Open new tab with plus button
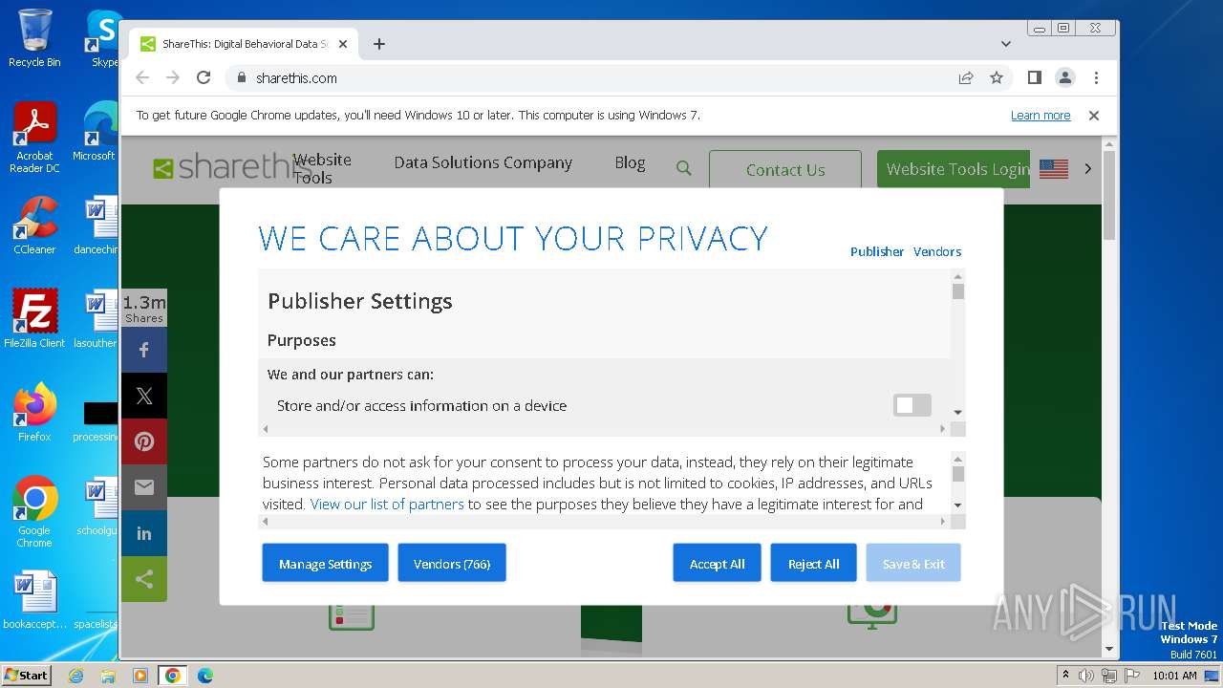The image size is (1223, 688). pos(379,44)
